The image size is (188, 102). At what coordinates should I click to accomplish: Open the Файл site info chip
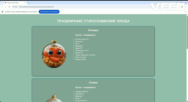15,7
